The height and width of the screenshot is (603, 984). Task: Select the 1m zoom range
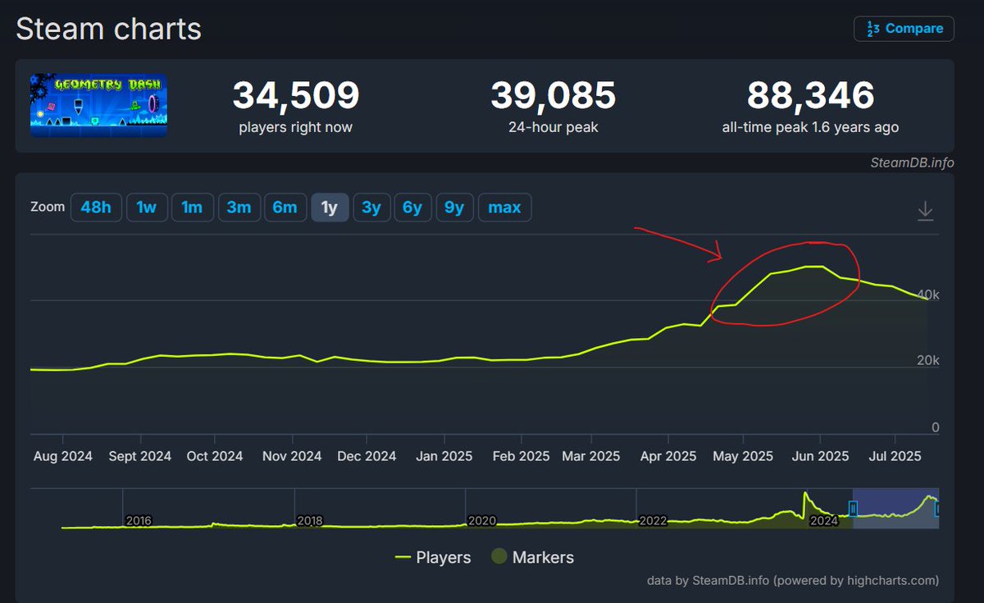coord(192,208)
